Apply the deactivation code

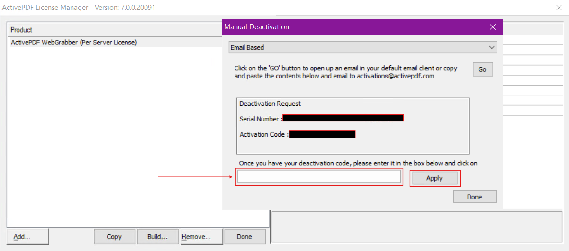434,178
